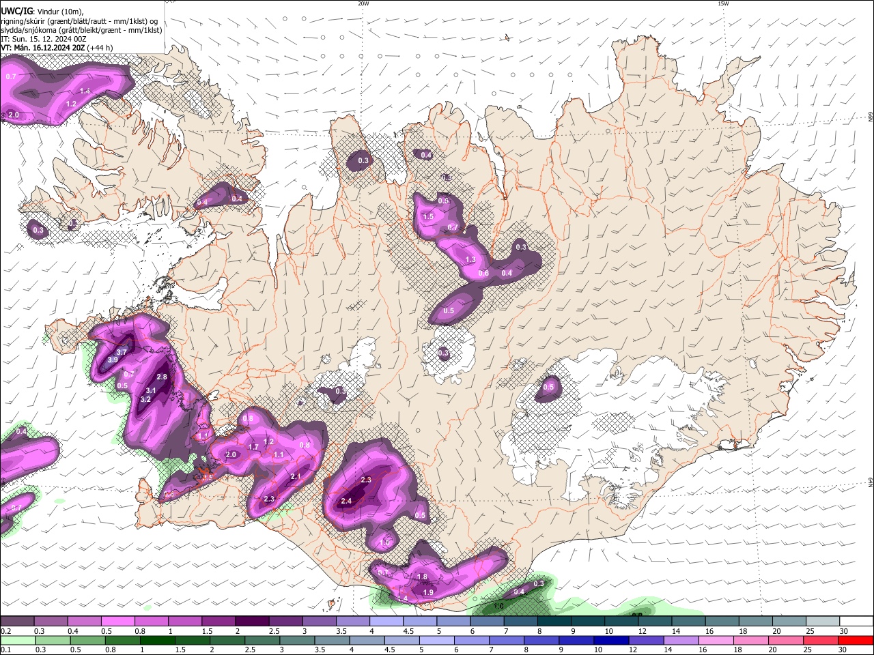Click the '(+44 h)' forecast offset text
This screenshot has width=874, height=655.
click(x=101, y=48)
